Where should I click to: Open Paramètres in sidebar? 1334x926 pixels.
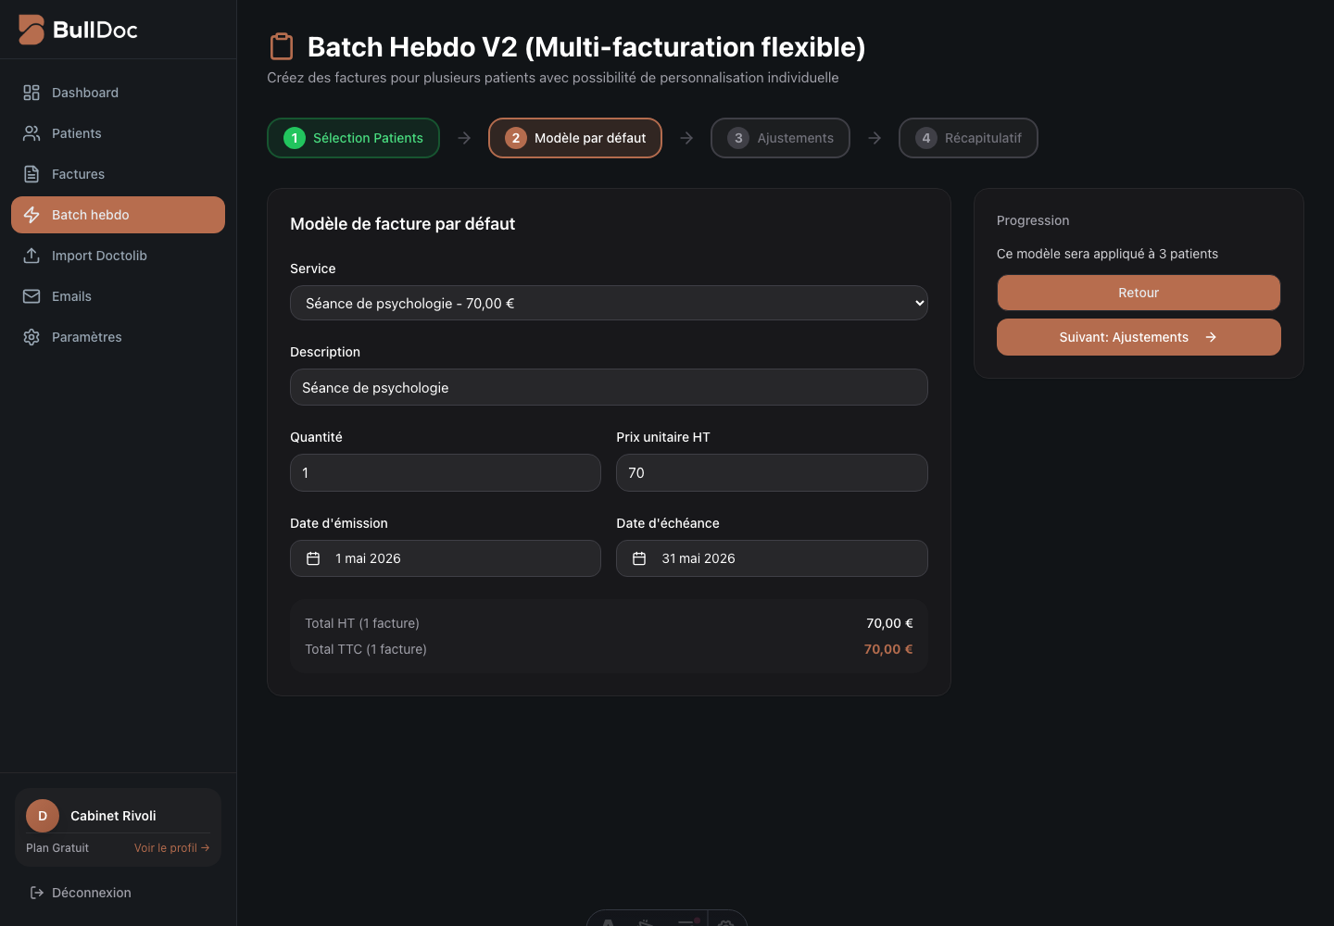(118, 337)
